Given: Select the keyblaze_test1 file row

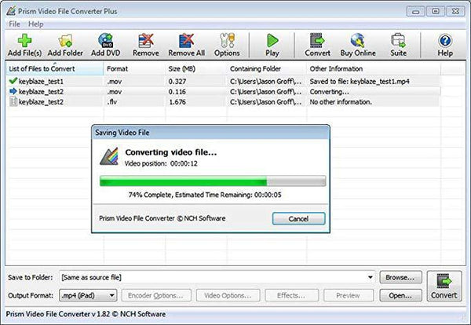Looking at the screenshot, I should pos(224,81).
